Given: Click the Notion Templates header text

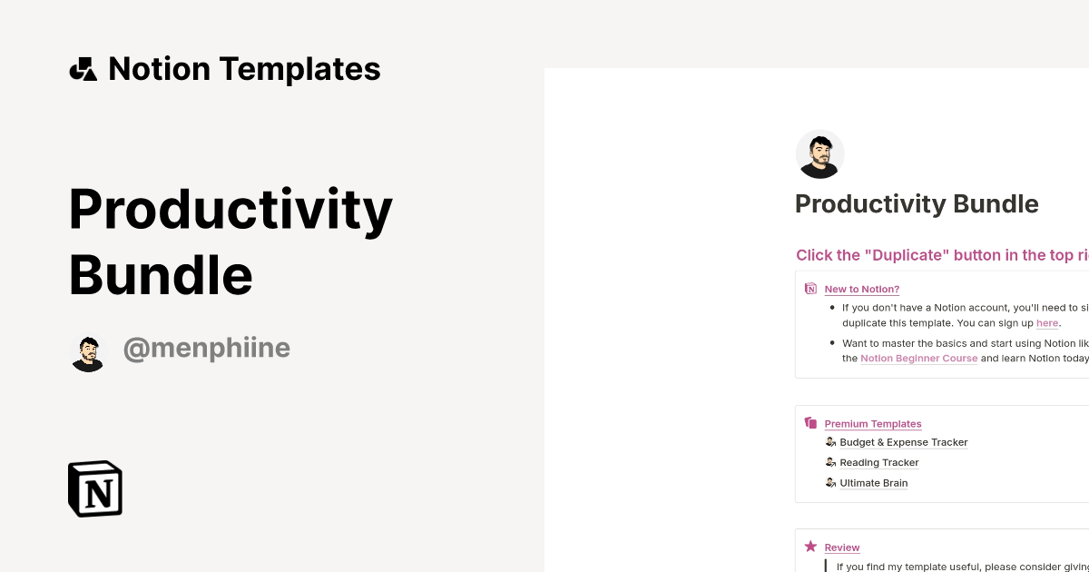Looking at the screenshot, I should point(244,69).
